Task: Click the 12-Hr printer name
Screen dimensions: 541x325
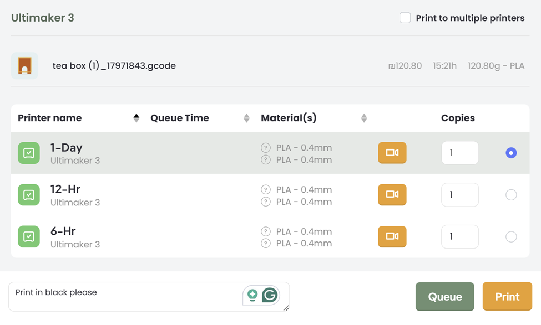Action: [65, 189]
